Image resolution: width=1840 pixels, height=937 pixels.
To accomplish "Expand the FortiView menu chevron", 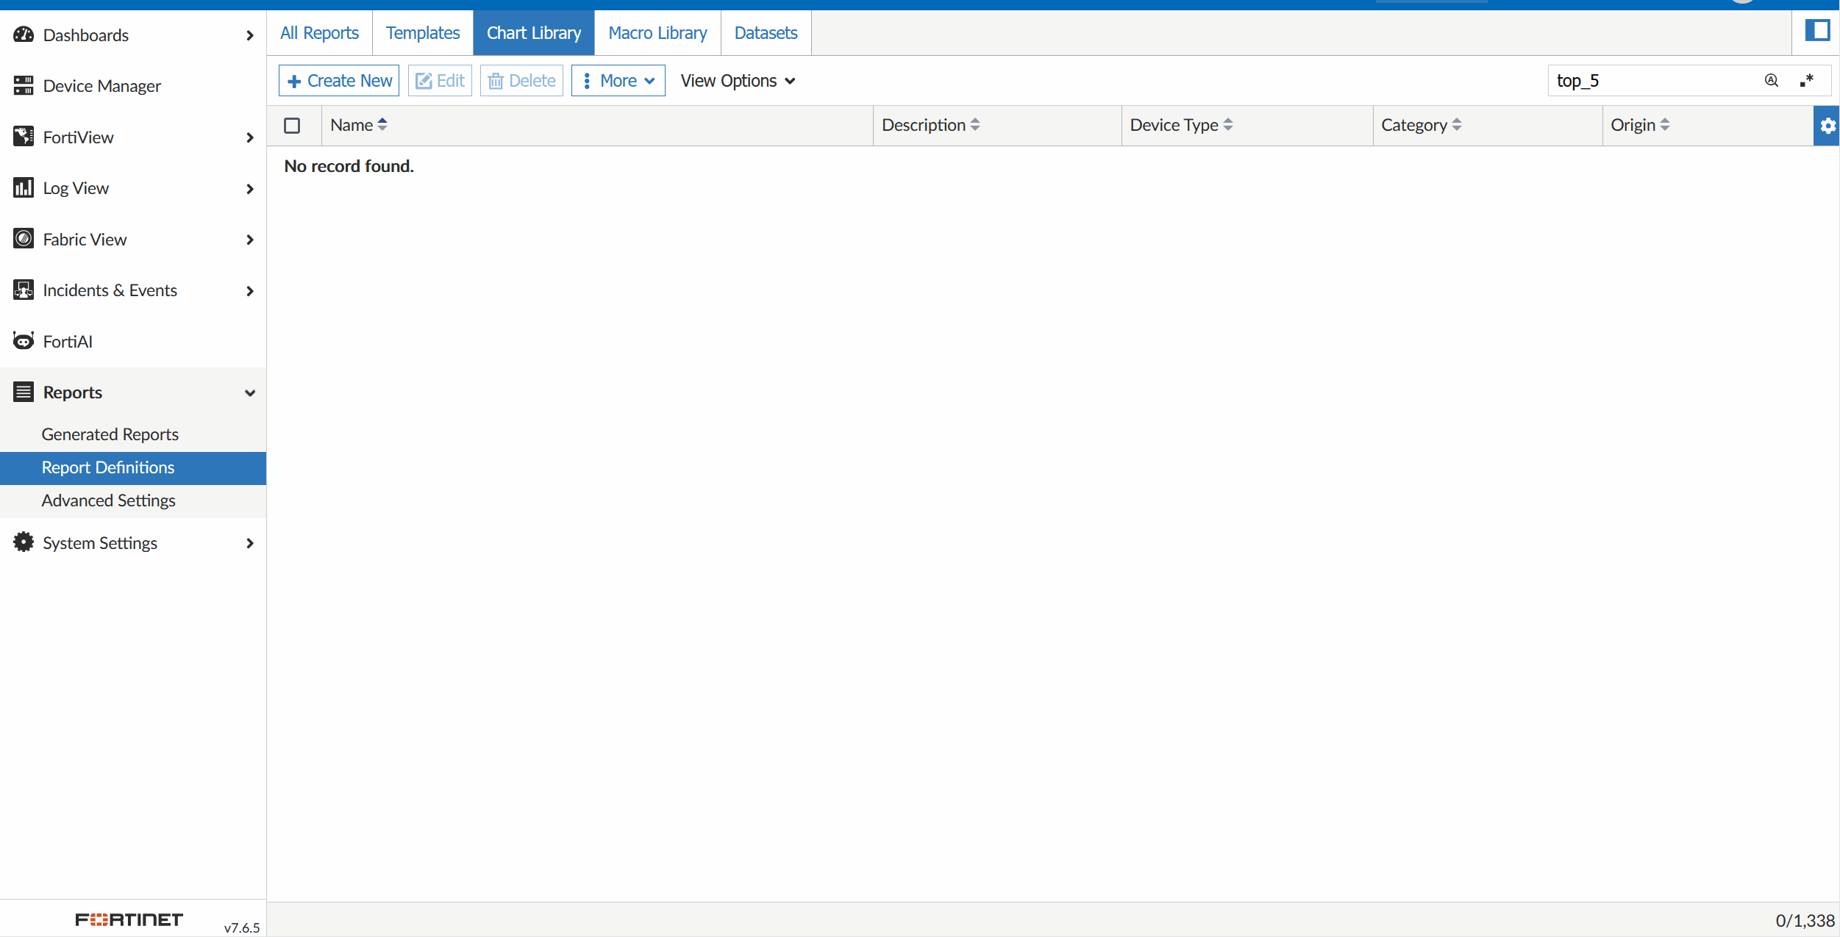I will click(x=250, y=137).
